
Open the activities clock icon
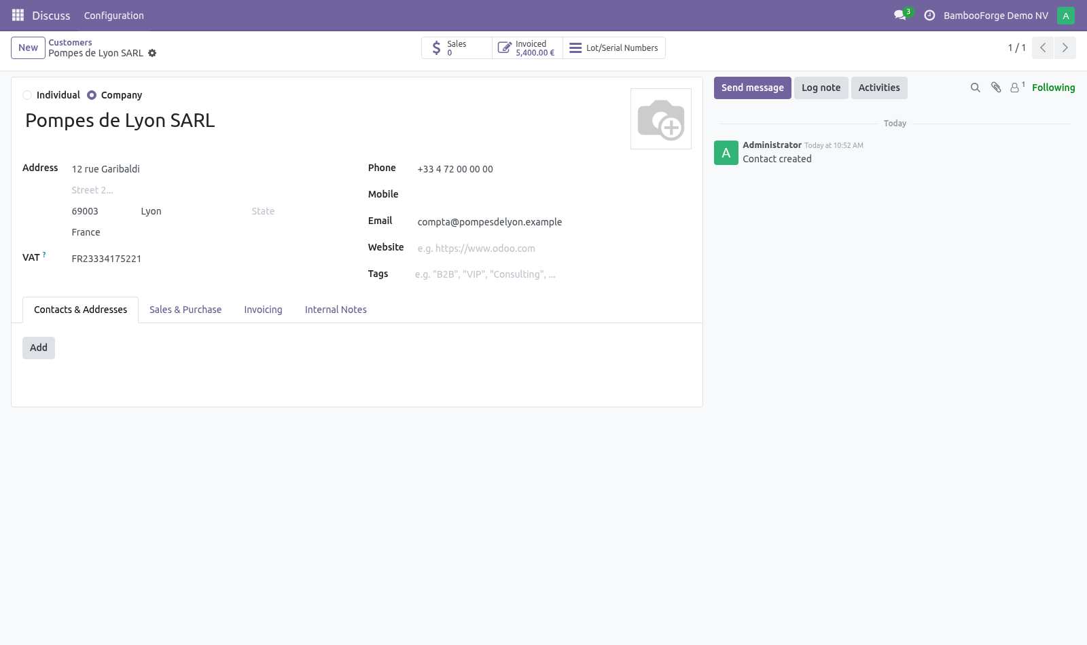tap(929, 15)
